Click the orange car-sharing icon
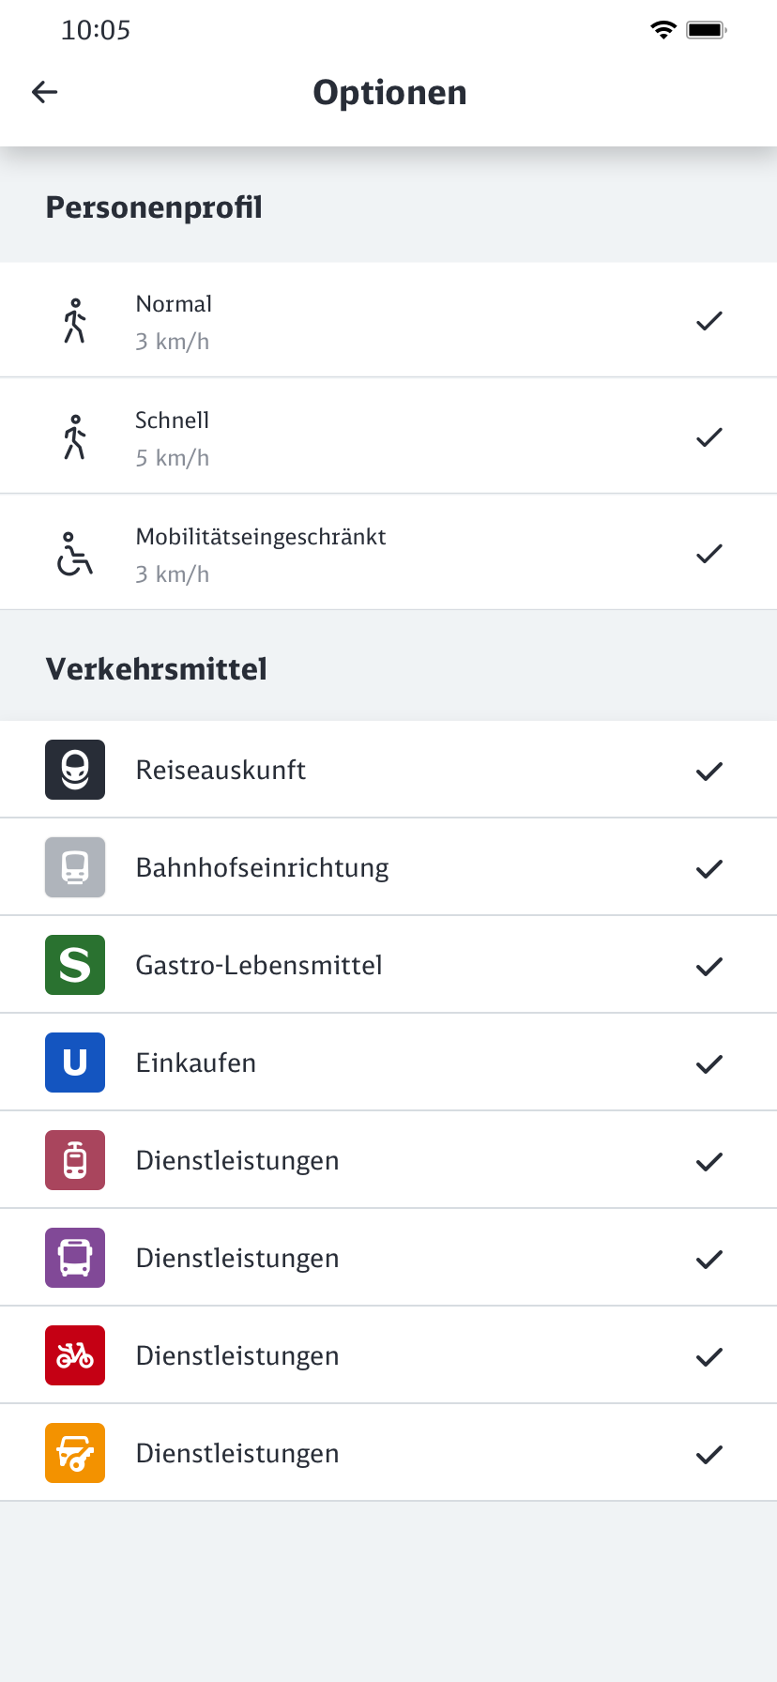 tap(75, 1453)
